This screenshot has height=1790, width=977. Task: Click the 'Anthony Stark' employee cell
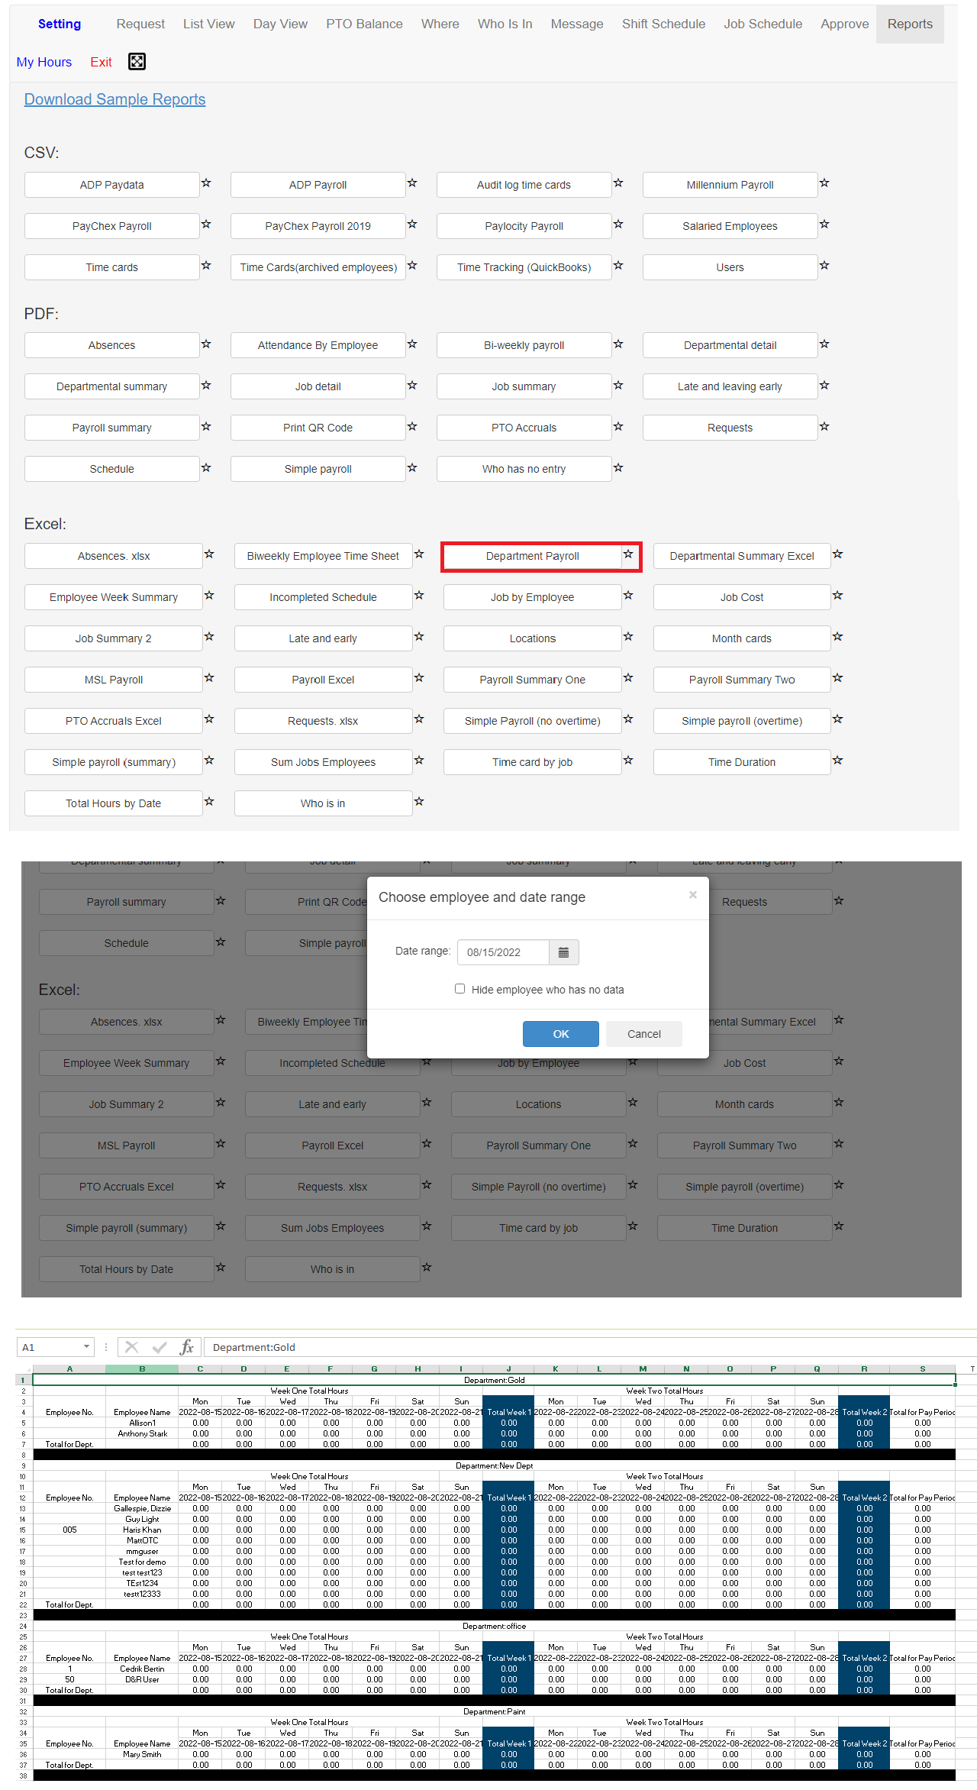(x=142, y=1433)
